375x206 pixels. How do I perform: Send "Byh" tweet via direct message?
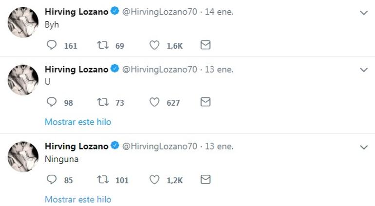[206, 45]
